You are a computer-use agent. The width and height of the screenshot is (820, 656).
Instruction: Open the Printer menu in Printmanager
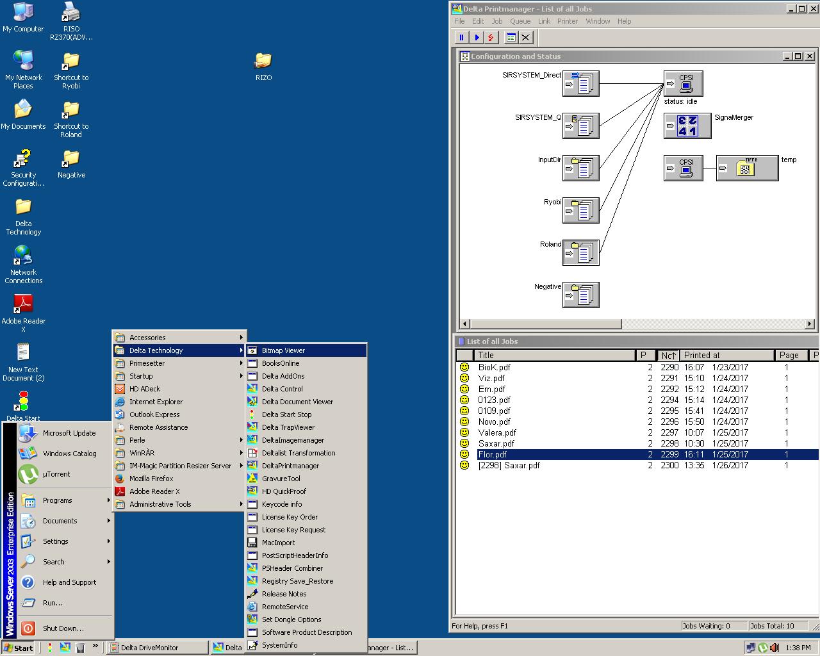pos(568,21)
